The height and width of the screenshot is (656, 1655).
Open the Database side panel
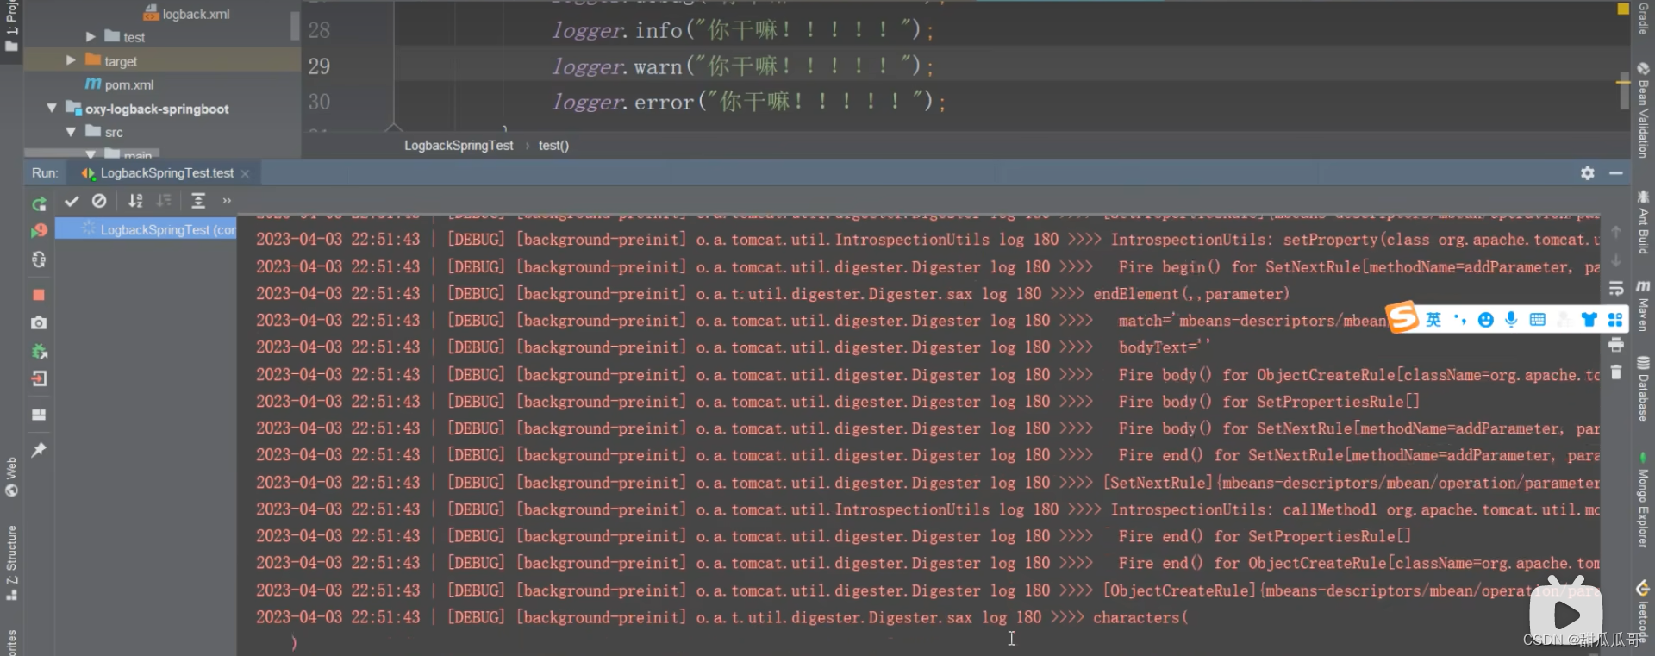1643,389
